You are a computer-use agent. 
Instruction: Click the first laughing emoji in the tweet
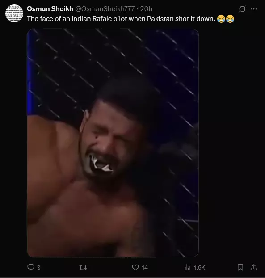point(221,19)
